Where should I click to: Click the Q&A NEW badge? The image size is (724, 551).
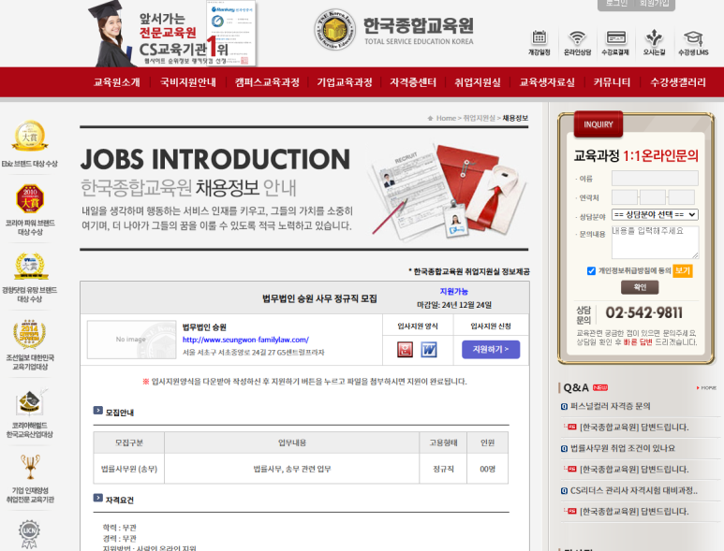coord(600,387)
